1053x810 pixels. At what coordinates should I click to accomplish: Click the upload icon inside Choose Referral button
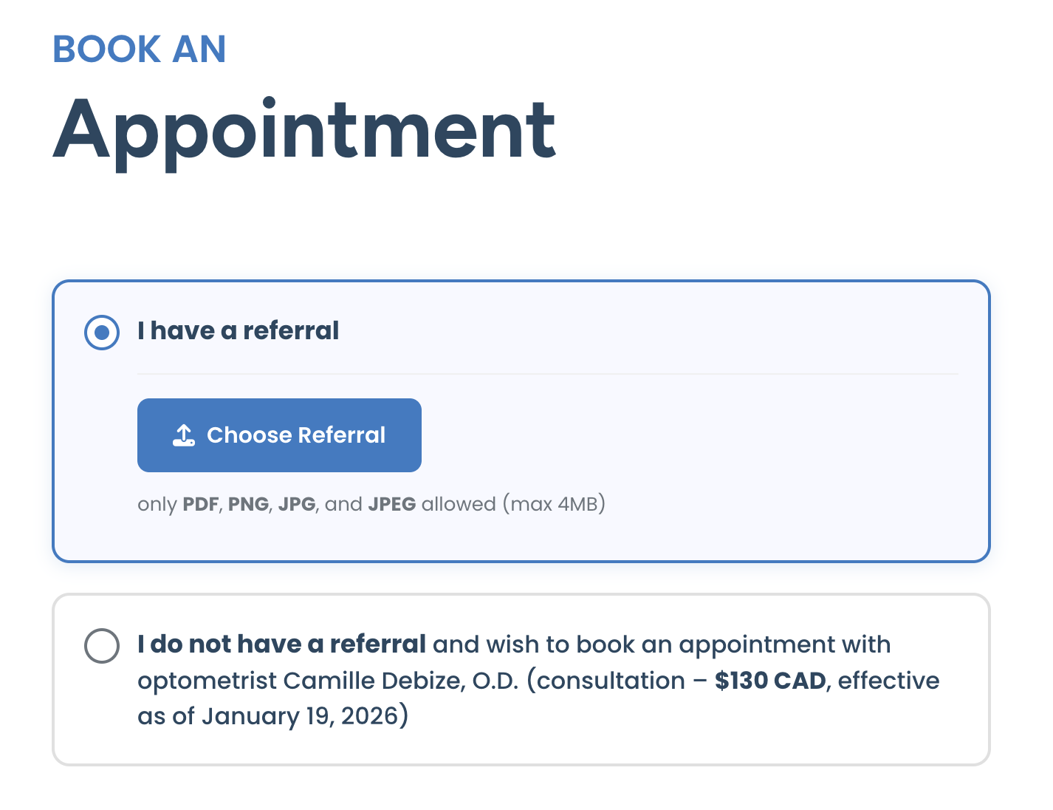coord(185,435)
